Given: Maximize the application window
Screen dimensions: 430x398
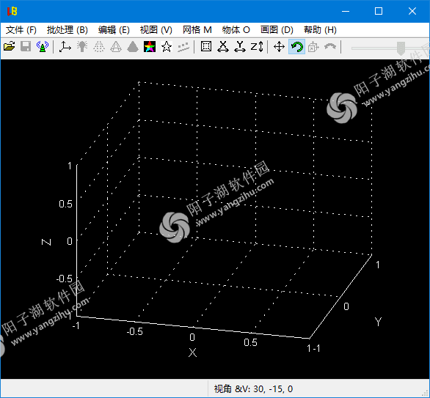Looking at the screenshot, I should pyautogui.click(x=379, y=11).
